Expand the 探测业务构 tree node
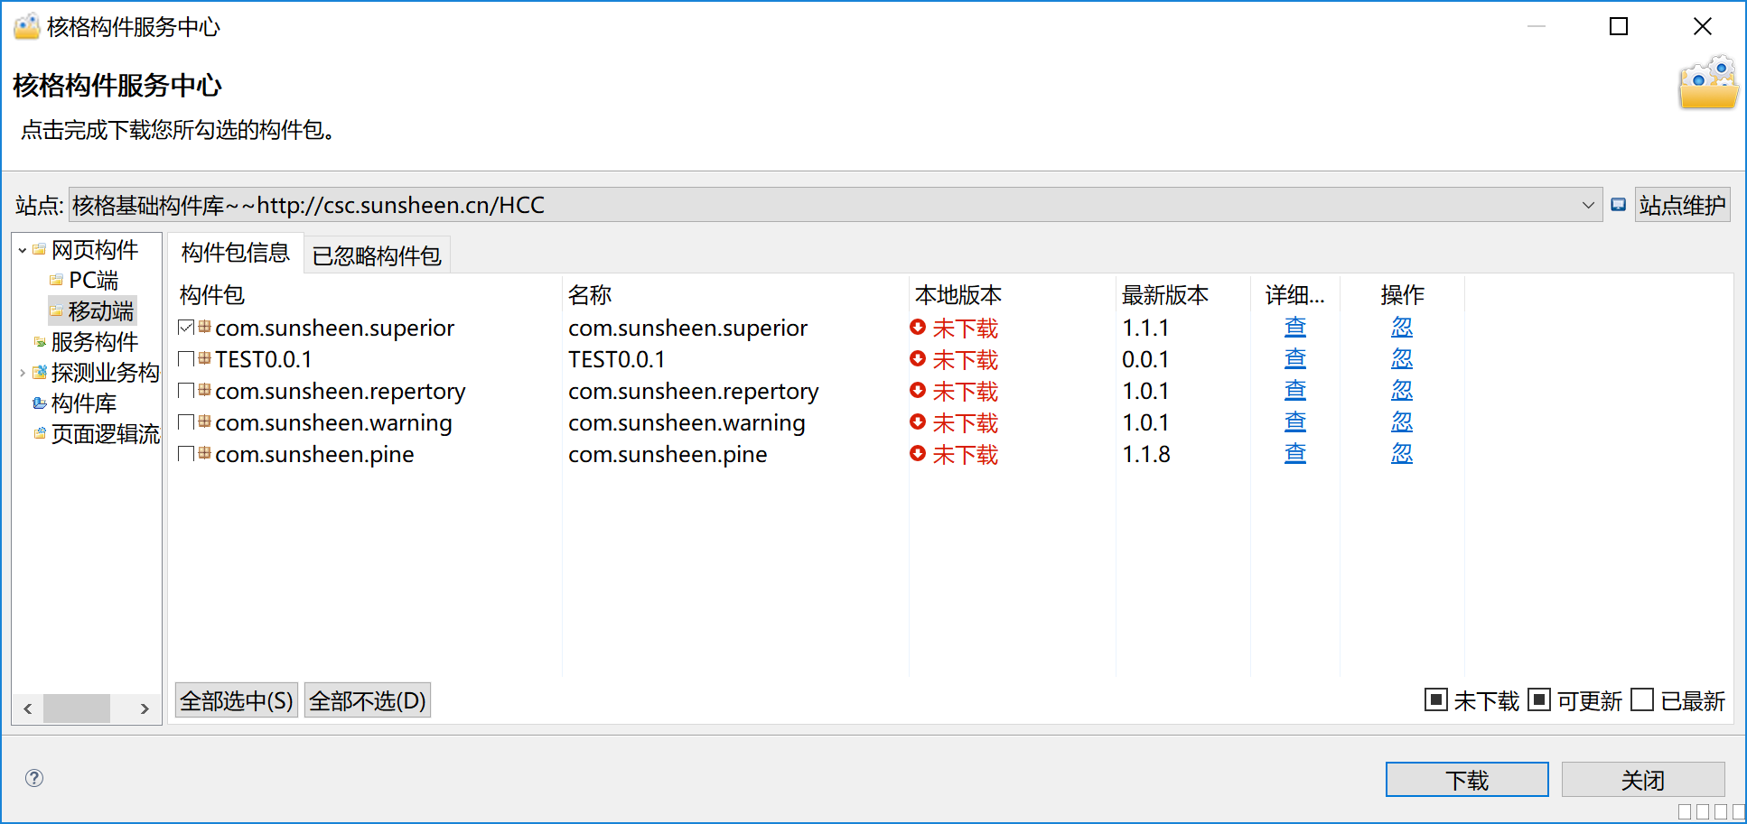The width and height of the screenshot is (1747, 824). click(x=22, y=373)
